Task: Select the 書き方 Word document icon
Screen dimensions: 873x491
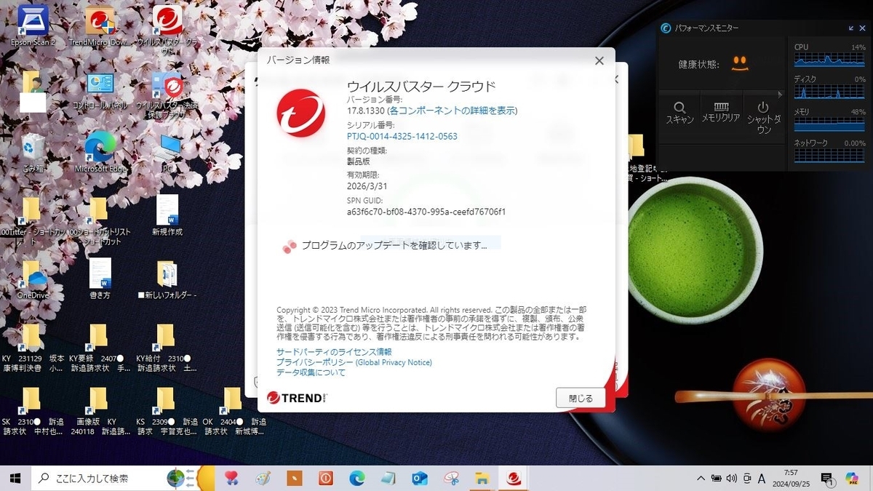Action: click(100, 279)
